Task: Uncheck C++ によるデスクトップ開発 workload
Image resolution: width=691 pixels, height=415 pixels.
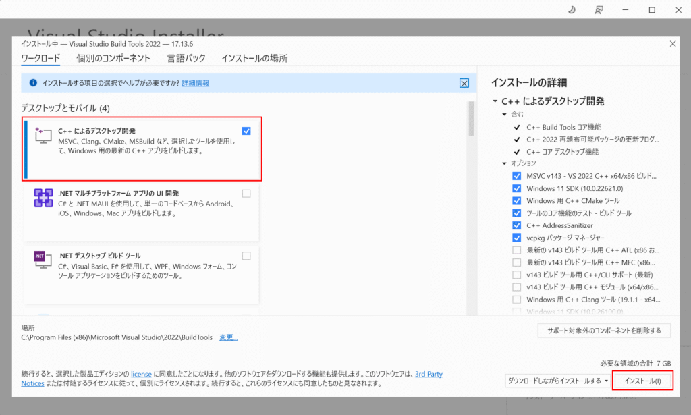Action: pyautogui.click(x=246, y=131)
